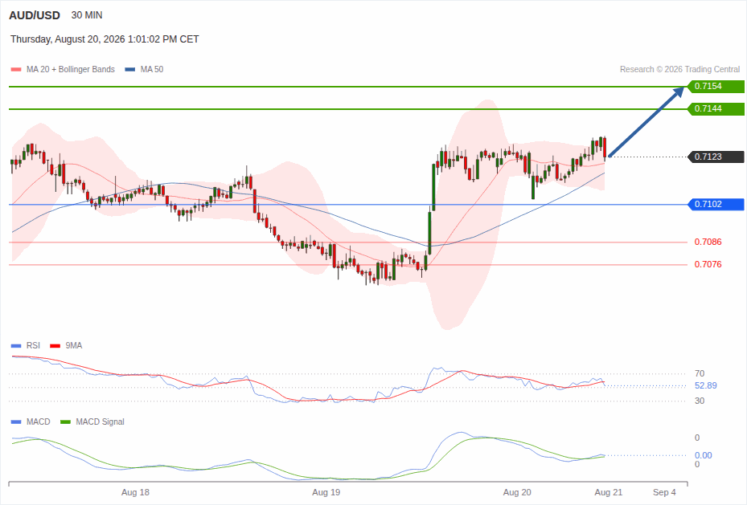The image size is (747, 505).
Task: Click the chart date and time stamp
Action: pos(105,39)
